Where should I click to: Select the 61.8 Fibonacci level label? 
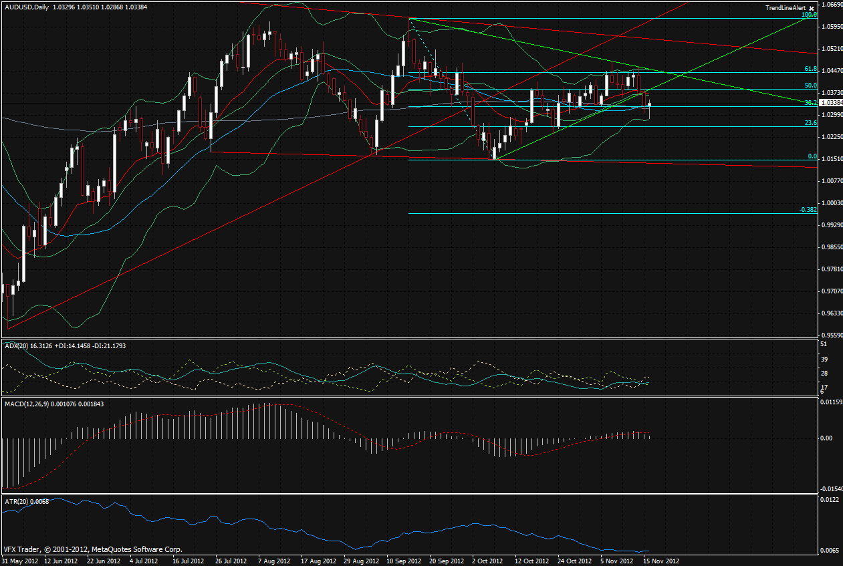tap(809, 69)
